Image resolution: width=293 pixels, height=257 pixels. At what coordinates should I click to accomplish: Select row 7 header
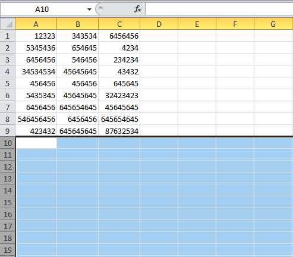point(8,107)
